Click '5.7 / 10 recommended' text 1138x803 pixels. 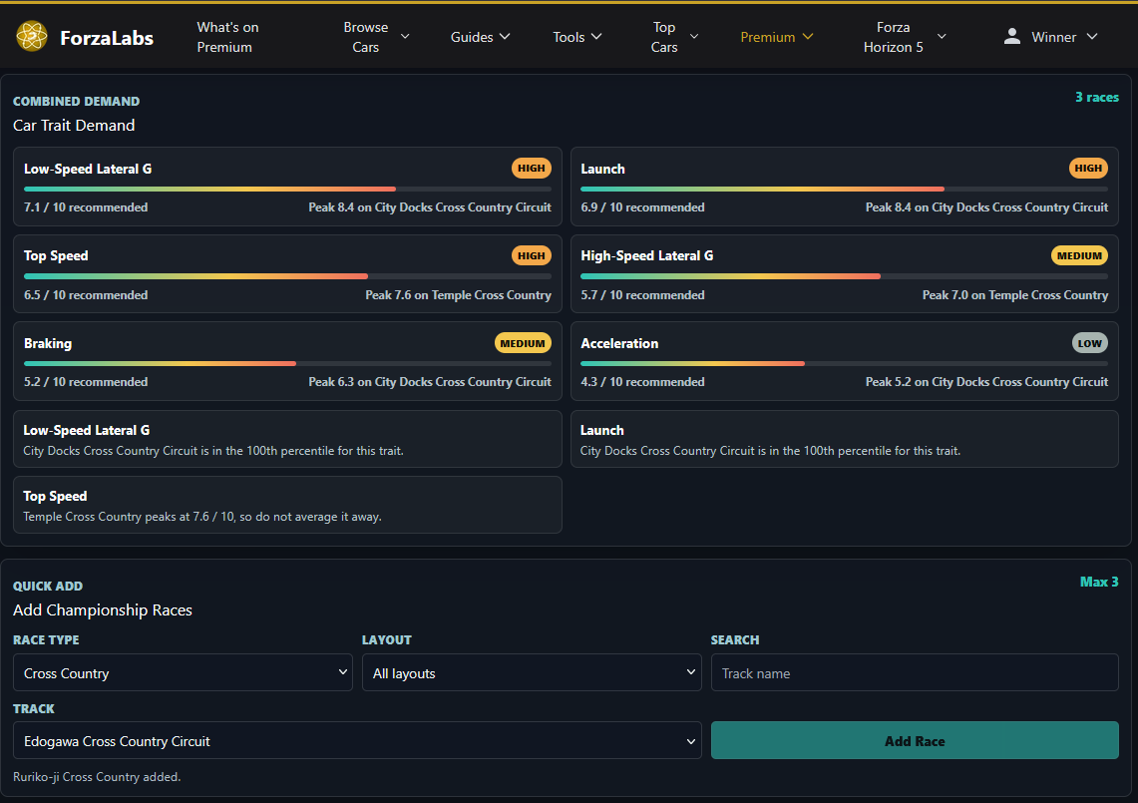pyautogui.click(x=642, y=295)
